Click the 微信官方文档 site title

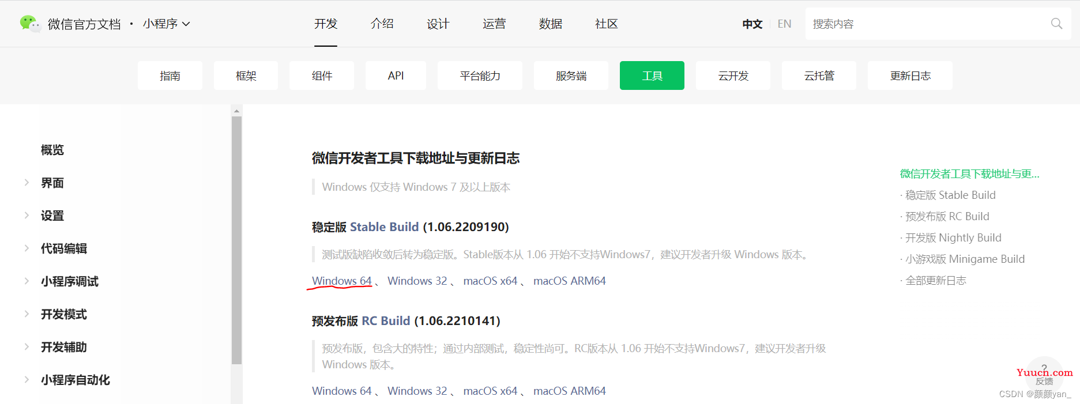84,24
